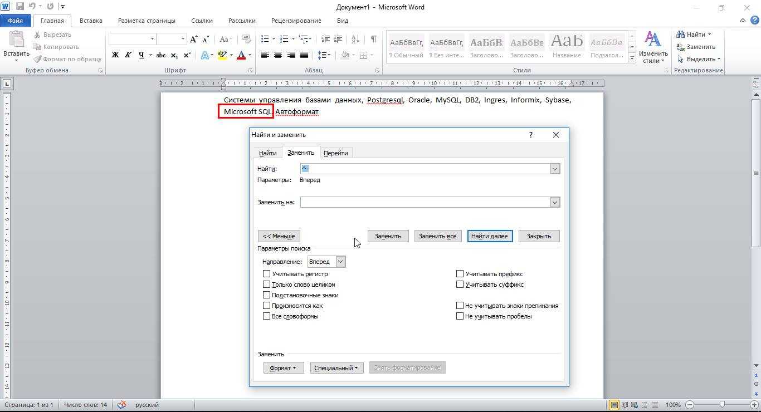This screenshot has height=412, width=761.
Task: Open the 'Вставка' ribbon tab
Action: point(91,21)
